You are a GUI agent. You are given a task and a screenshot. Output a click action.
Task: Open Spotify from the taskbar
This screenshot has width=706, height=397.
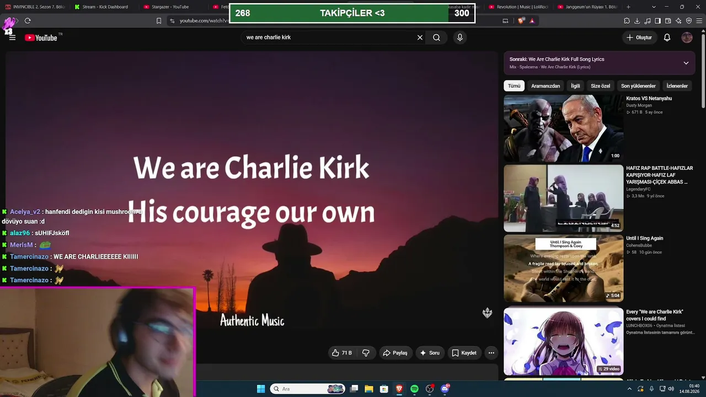(x=414, y=389)
